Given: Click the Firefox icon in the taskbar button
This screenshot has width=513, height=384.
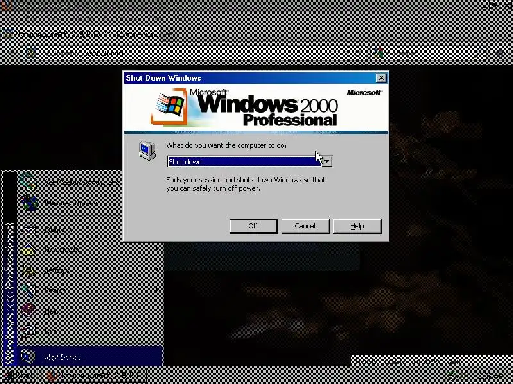Looking at the screenshot, I should click(52, 376).
